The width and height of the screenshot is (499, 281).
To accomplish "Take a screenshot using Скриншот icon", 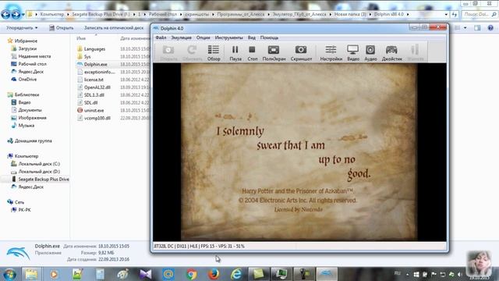I will pyautogui.click(x=301, y=53).
